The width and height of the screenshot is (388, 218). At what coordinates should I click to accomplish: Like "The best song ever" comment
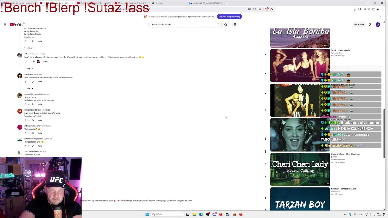click(x=25, y=146)
